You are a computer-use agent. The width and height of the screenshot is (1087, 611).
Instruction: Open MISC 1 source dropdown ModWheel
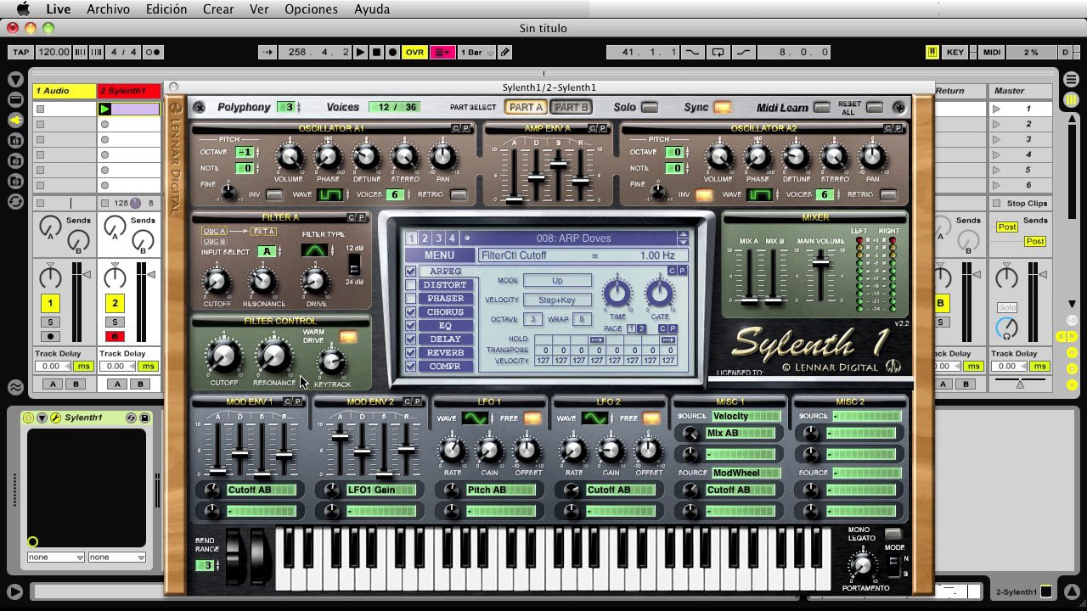pos(745,473)
